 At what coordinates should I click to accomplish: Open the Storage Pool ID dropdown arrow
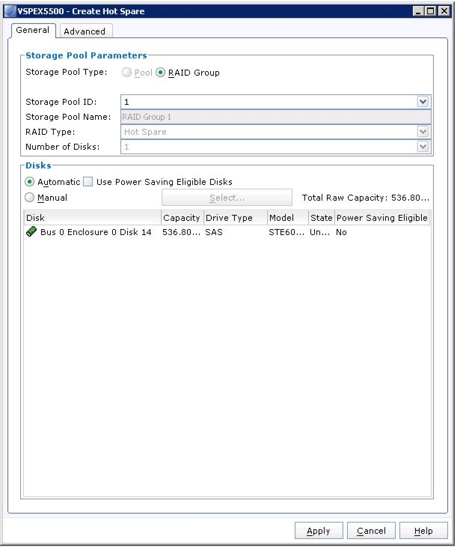(423, 102)
